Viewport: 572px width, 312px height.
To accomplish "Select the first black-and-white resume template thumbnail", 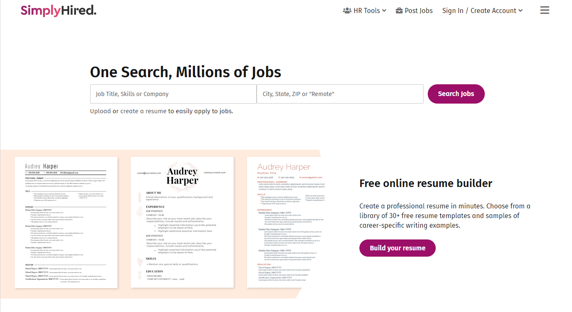I will pyautogui.click(x=66, y=223).
